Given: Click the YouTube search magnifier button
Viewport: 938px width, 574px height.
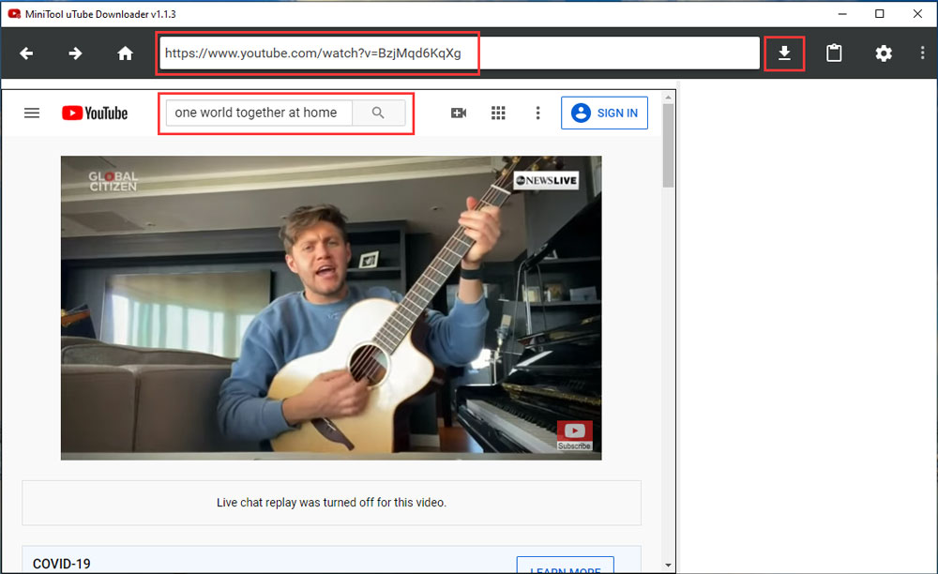Looking at the screenshot, I should (378, 113).
